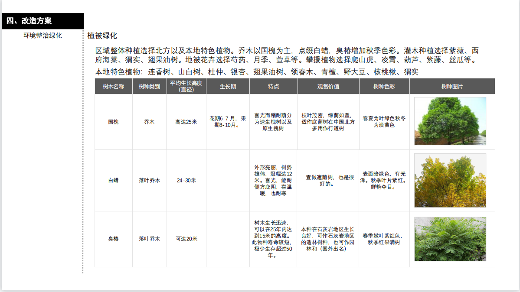Image resolution: width=520 pixels, height=292 pixels.
Task: Click the 本地特色植物 text line
Action: [256, 72]
